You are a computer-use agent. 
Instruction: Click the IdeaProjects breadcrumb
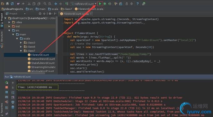(x=12, y=9)
